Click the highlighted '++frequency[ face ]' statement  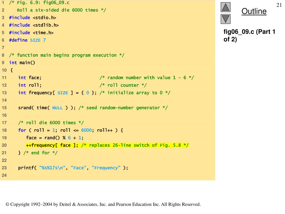tap(52, 145)
